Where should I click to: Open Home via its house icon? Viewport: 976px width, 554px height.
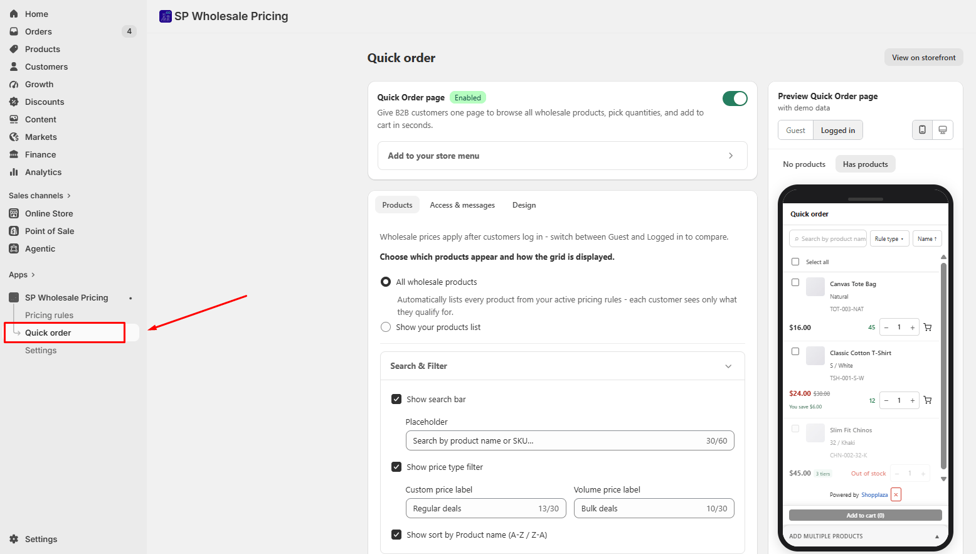pos(14,14)
